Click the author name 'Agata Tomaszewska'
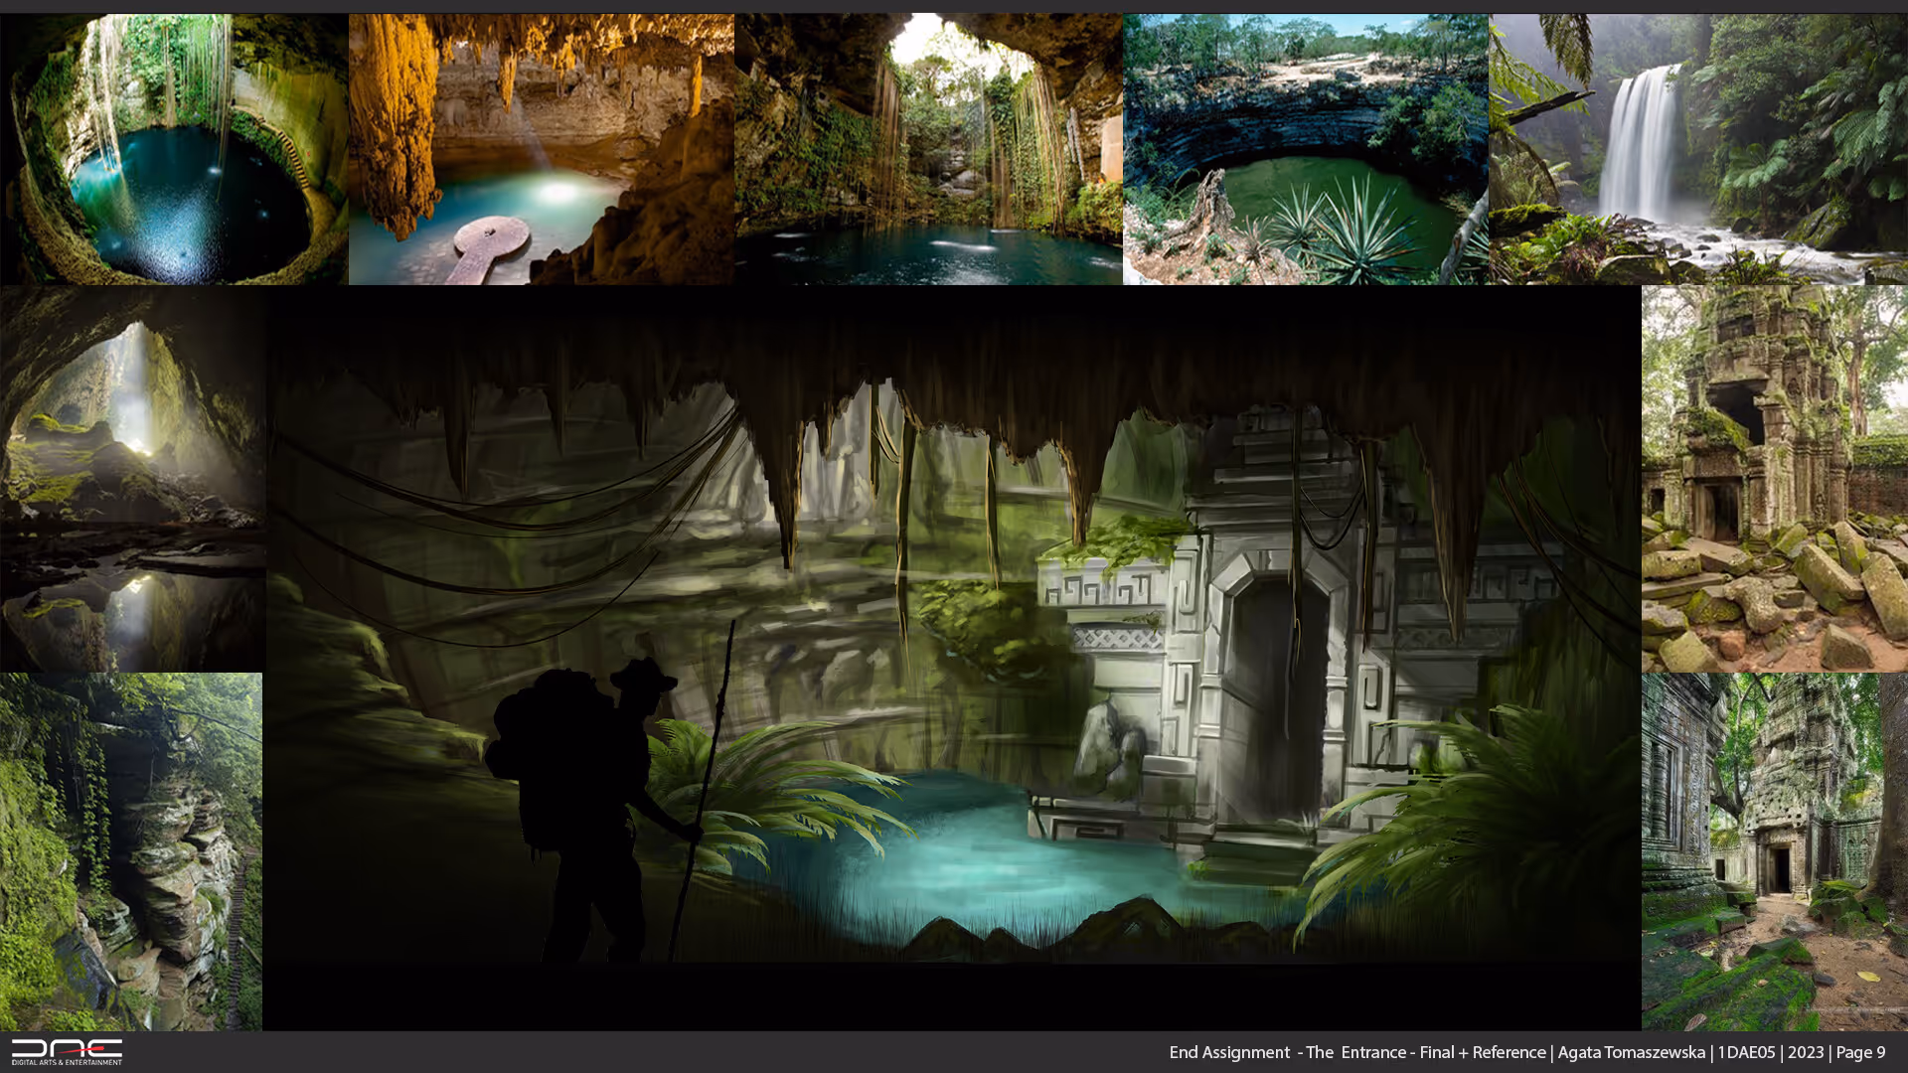Screen dimensions: 1908x1073 [1631, 1052]
